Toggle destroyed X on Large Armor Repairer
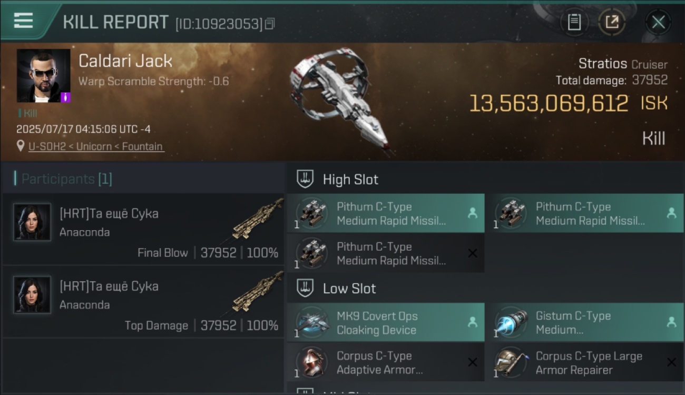The width and height of the screenshot is (685, 395). click(x=671, y=362)
